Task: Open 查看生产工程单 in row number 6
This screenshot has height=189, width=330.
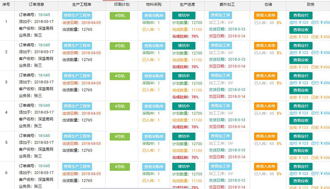Action: click(77, 166)
